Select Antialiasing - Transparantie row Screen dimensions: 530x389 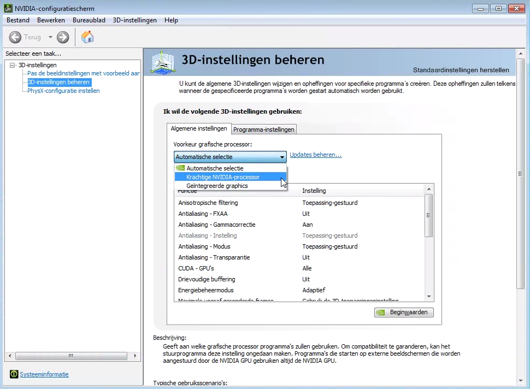pyautogui.click(x=299, y=257)
